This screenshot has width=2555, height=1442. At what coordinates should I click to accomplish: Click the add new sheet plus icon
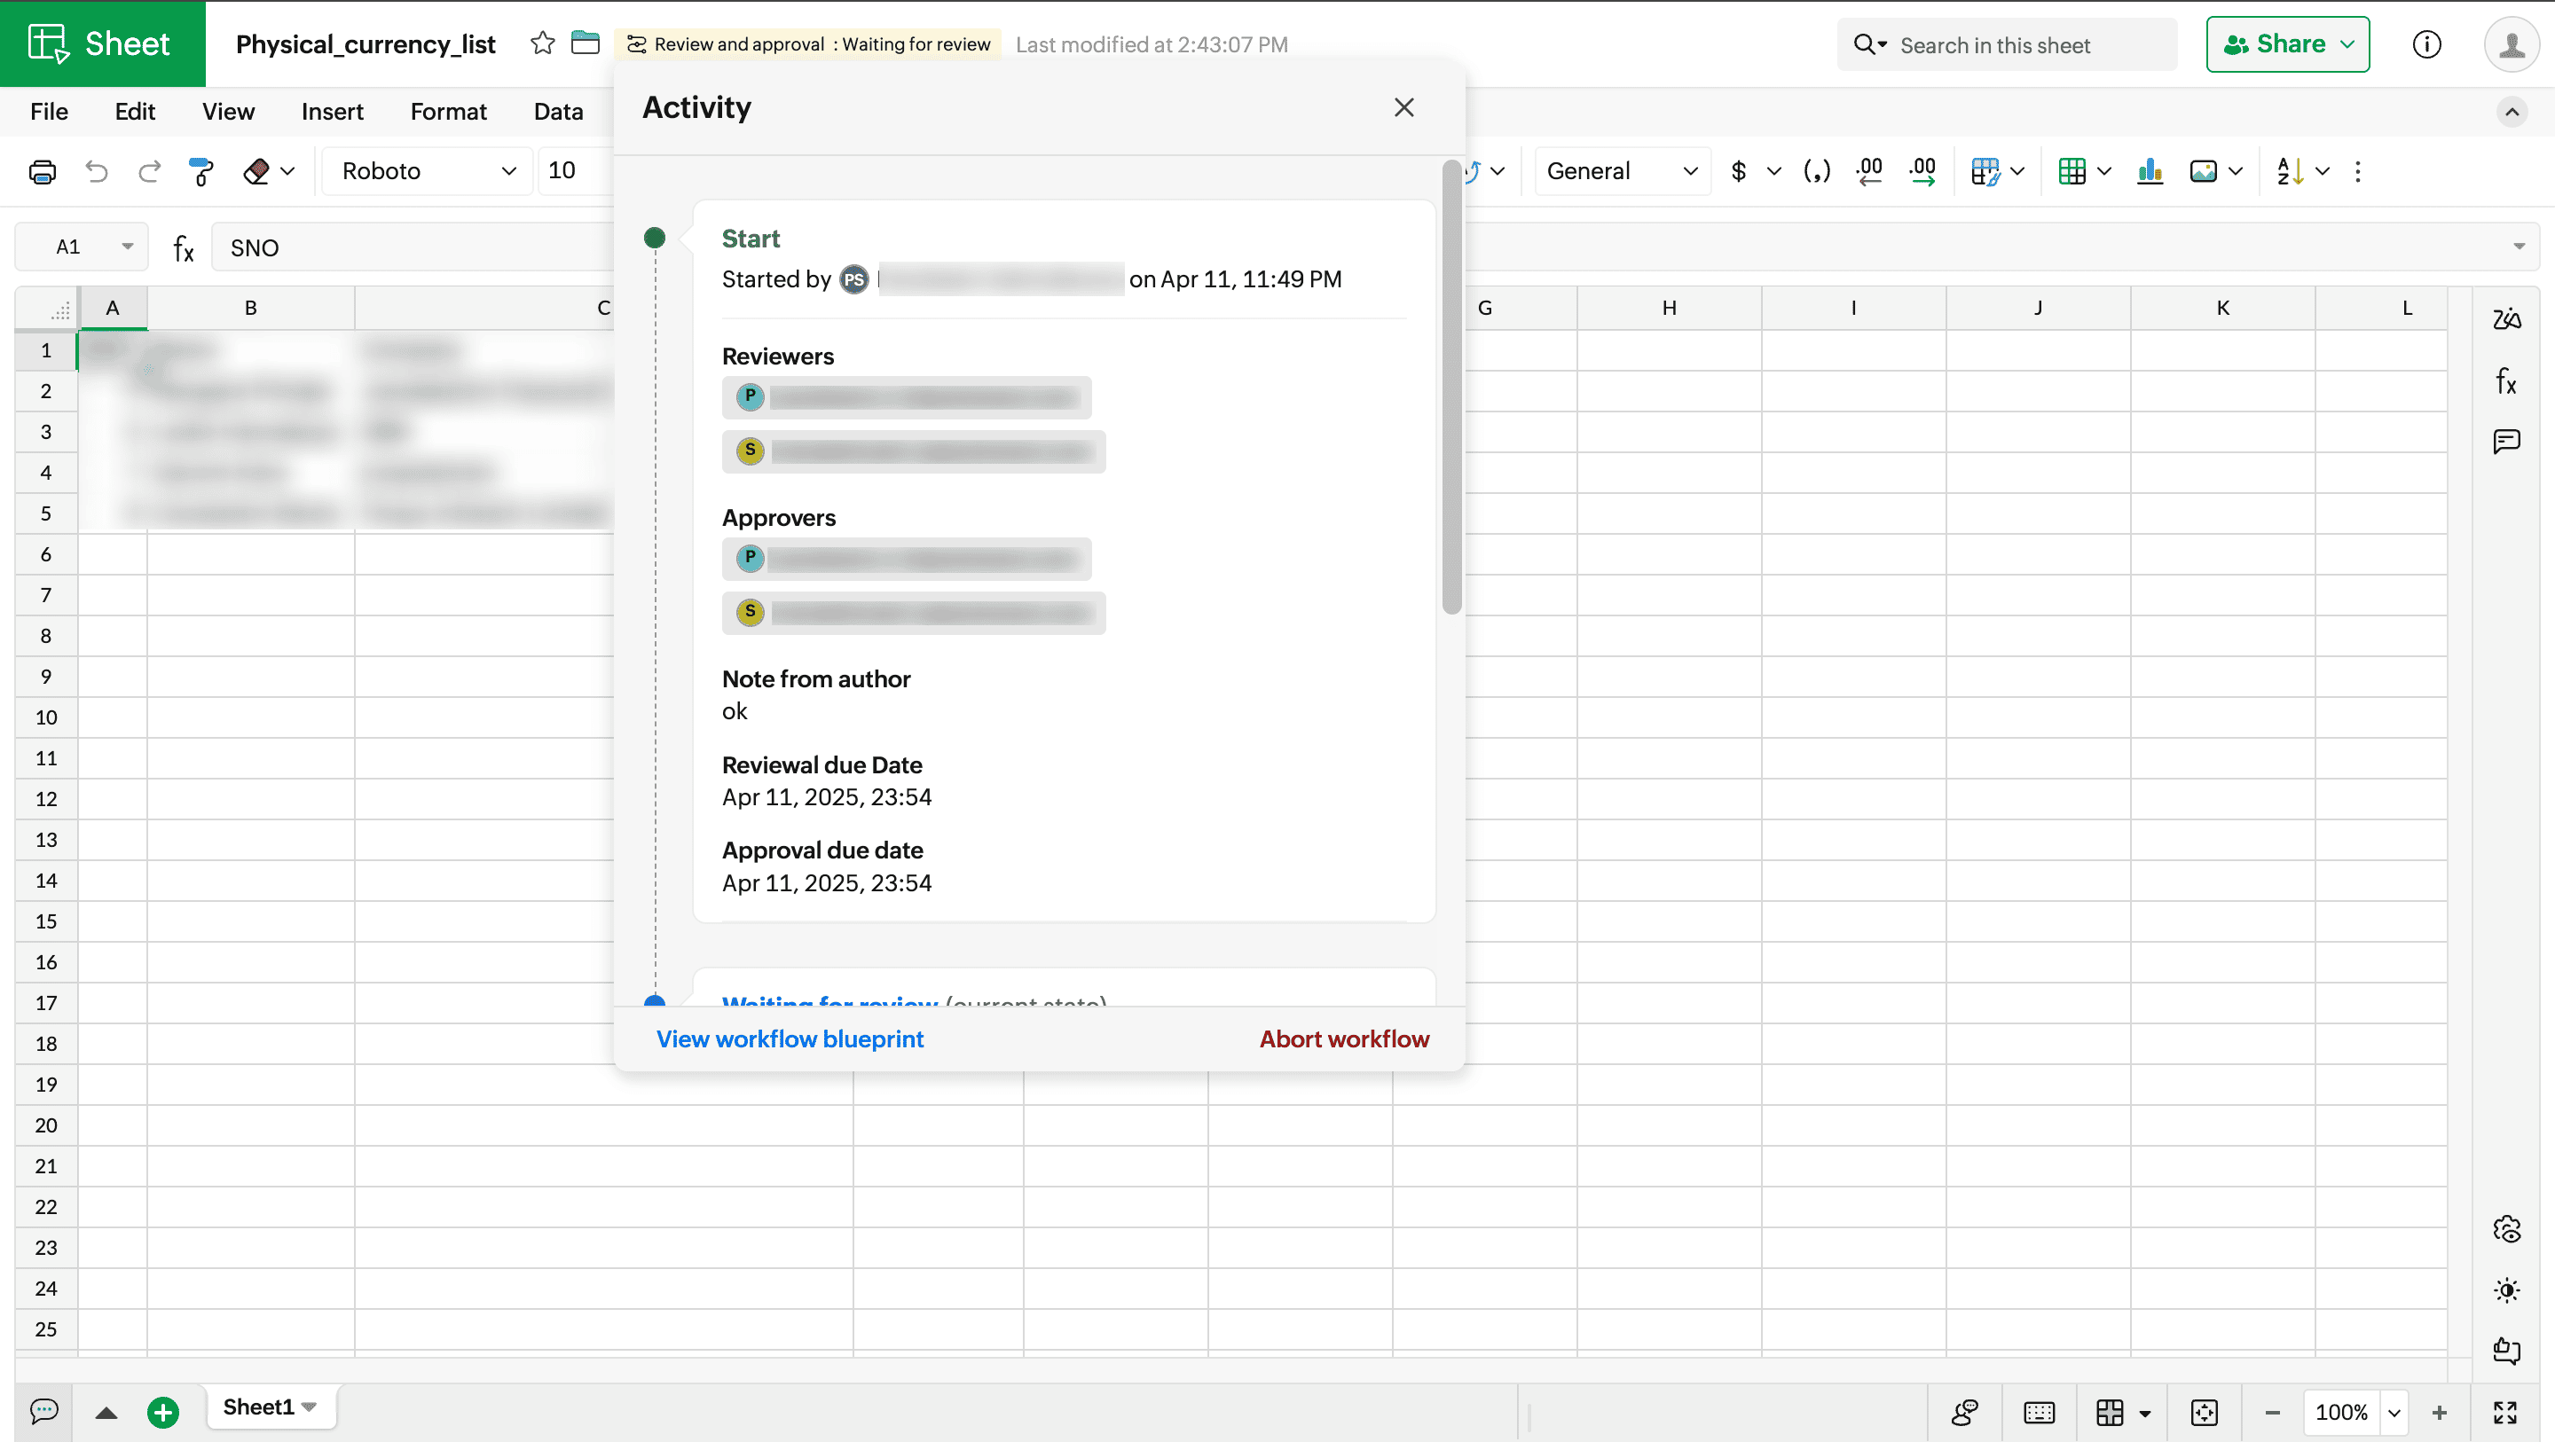tap(162, 1411)
